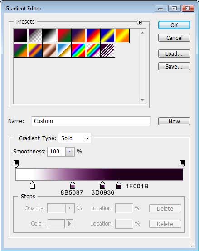The image size is (199, 251).
Task: Click the presets scrollbar up arrow
Action: tap(142, 33)
